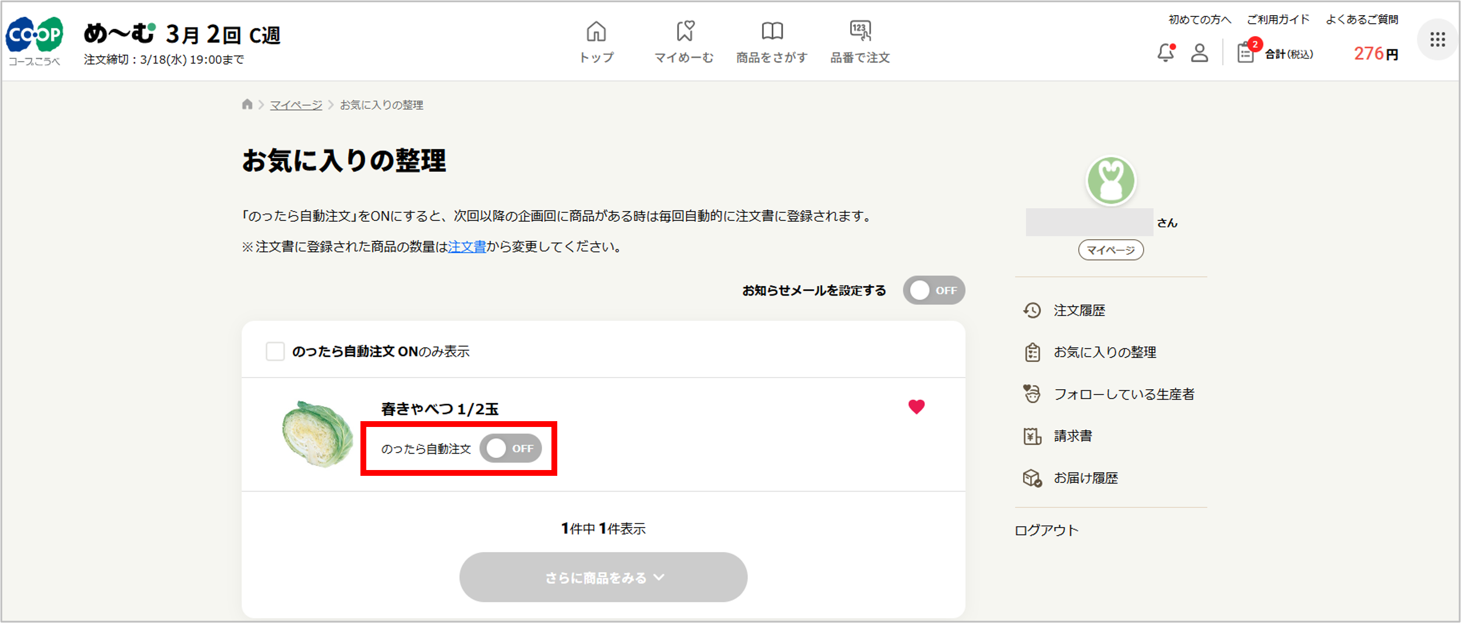Check のったら自動注文 ONのみ表示 checkbox
This screenshot has height=623, width=1461.
(274, 351)
